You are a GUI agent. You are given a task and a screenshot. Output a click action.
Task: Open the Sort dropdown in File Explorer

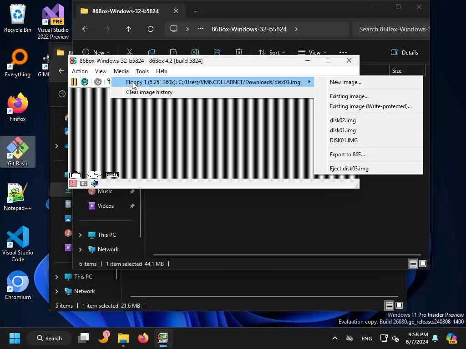point(272,52)
